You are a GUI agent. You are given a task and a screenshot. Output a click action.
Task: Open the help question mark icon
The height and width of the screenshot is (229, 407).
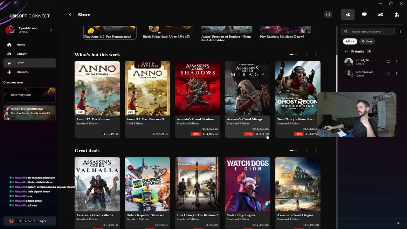click(328, 15)
